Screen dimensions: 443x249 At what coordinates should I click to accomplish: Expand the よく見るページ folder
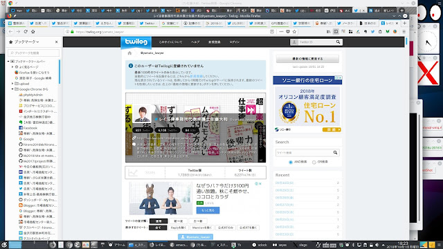point(12,67)
